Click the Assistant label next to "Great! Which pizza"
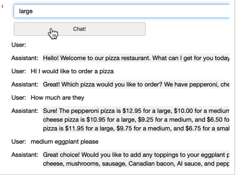239x175 pixels. point(25,84)
